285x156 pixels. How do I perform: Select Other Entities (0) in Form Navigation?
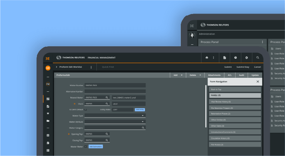pyautogui.click(x=235, y=120)
